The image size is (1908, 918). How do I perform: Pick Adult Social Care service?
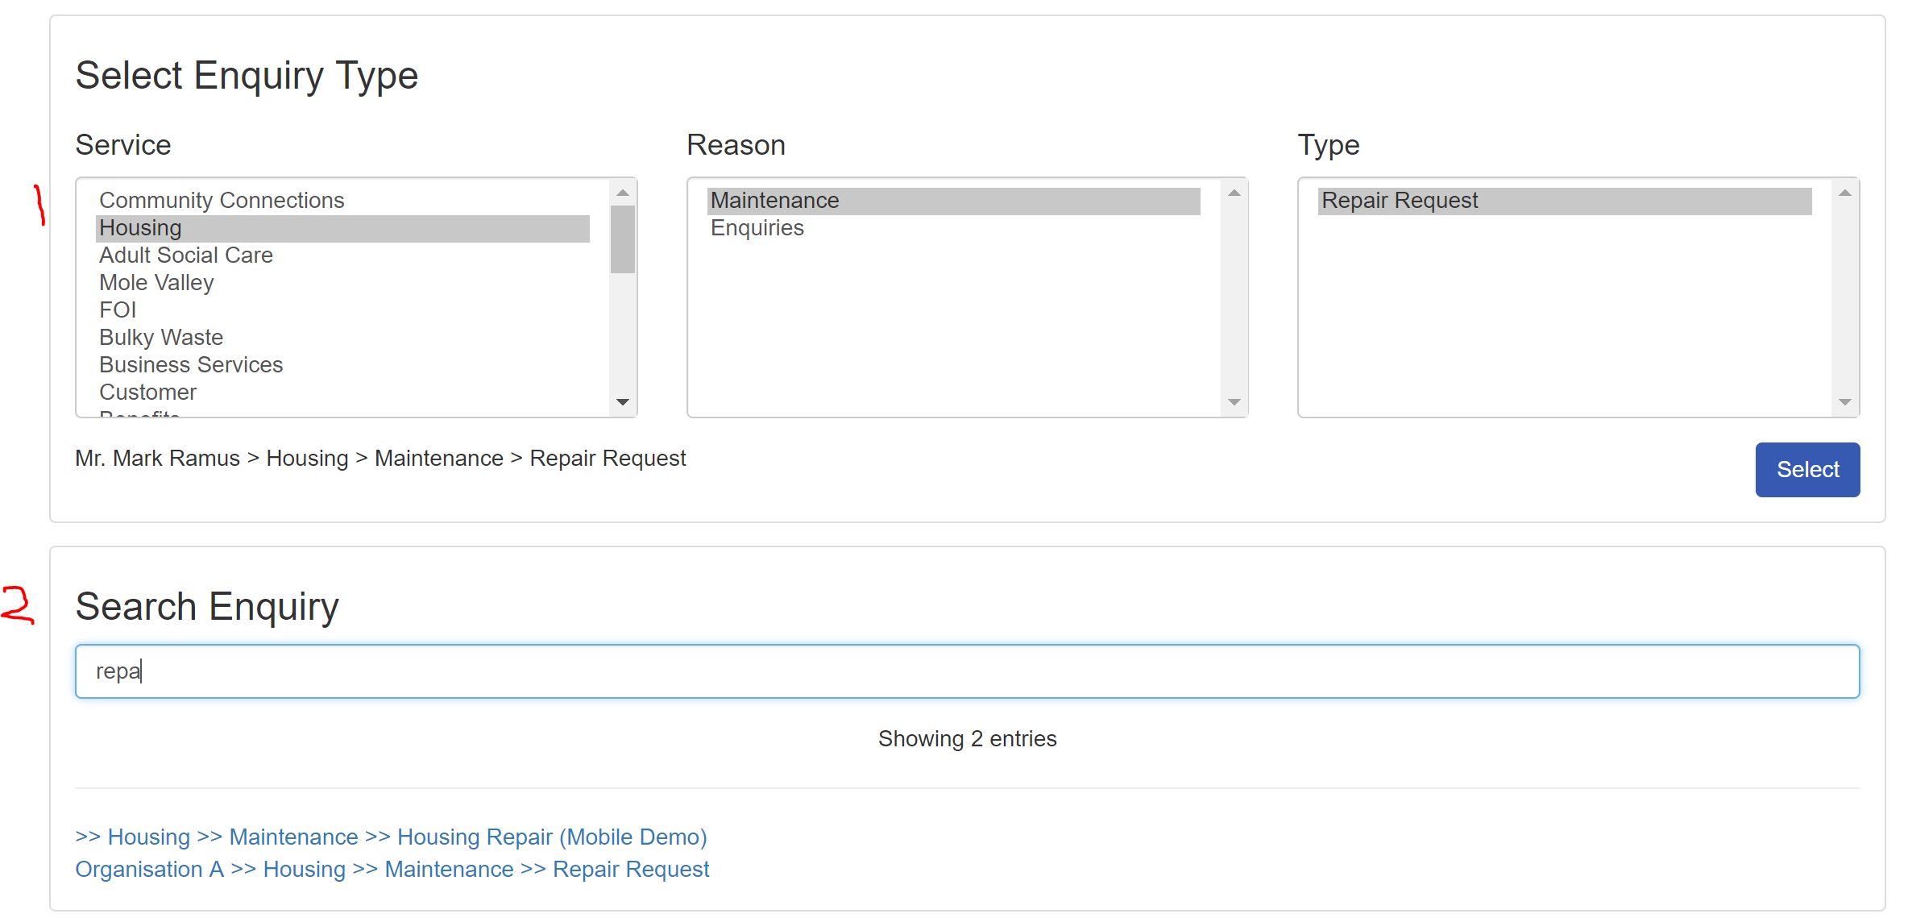point(186,255)
